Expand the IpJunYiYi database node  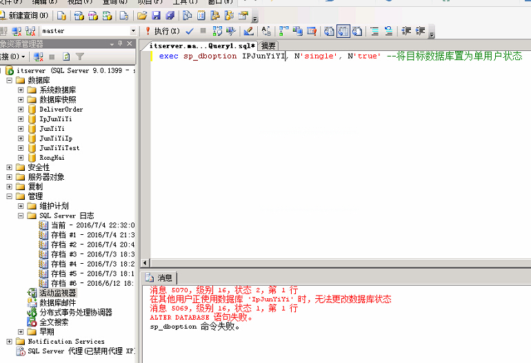click(21, 119)
